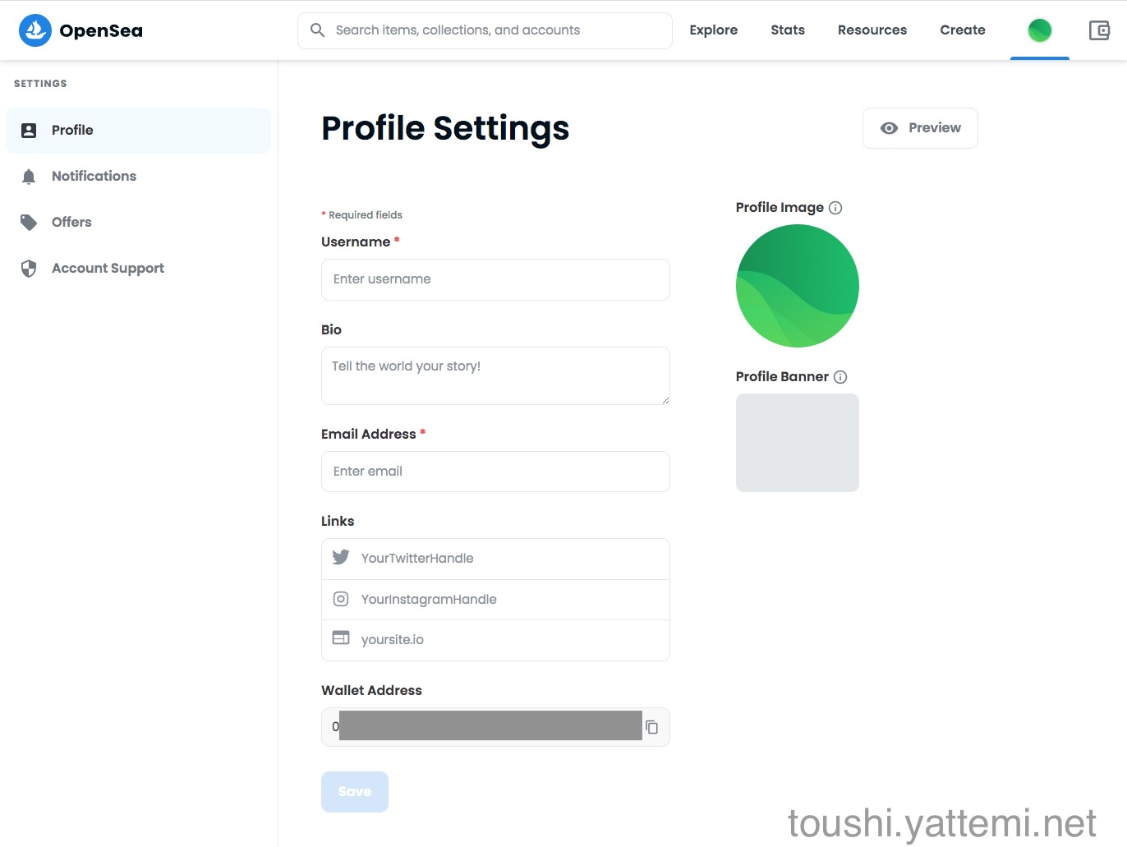
Task: Click the Account Support shield icon
Action: pyautogui.click(x=29, y=269)
